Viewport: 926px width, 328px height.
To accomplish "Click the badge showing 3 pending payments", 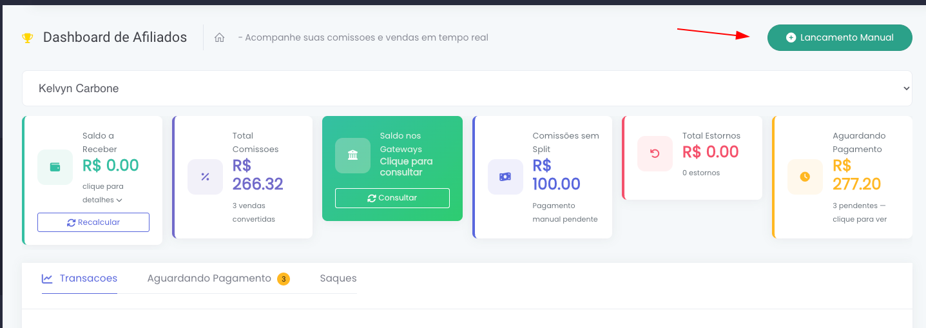I will coord(284,279).
